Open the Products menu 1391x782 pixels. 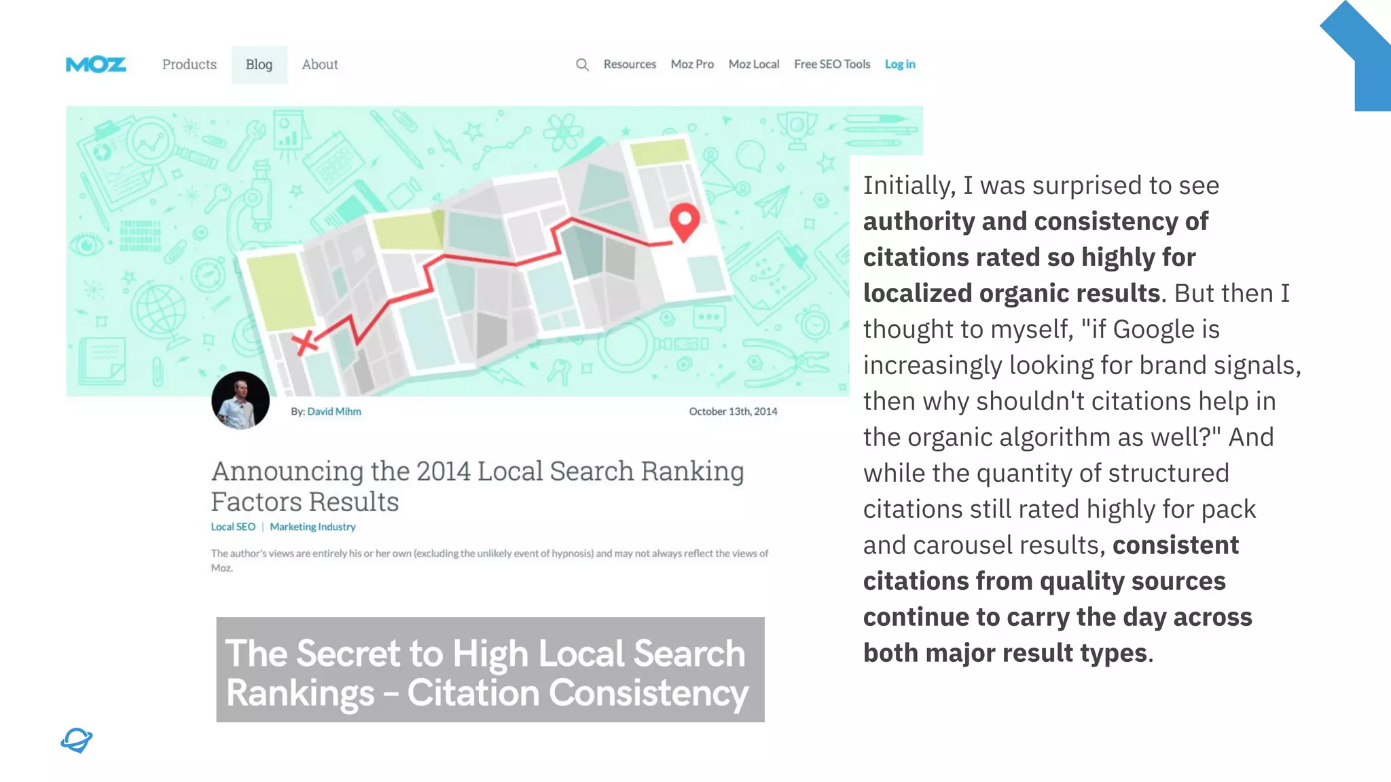click(x=189, y=64)
